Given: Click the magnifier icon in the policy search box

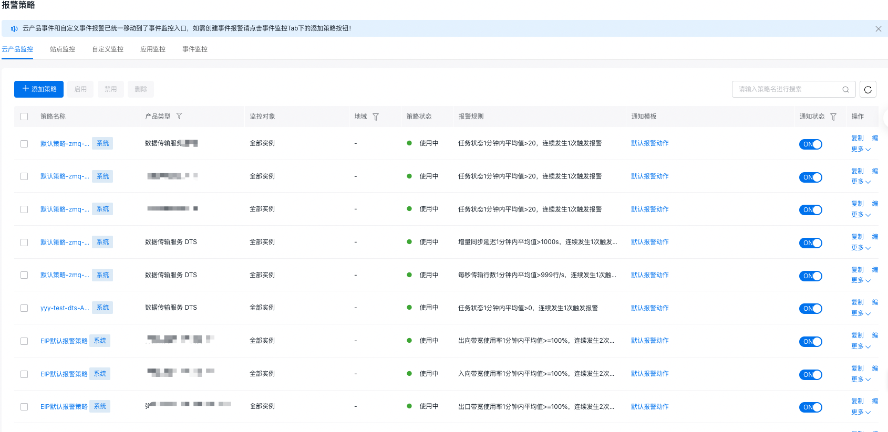Looking at the screenshot, I should (x=845, y=89).
